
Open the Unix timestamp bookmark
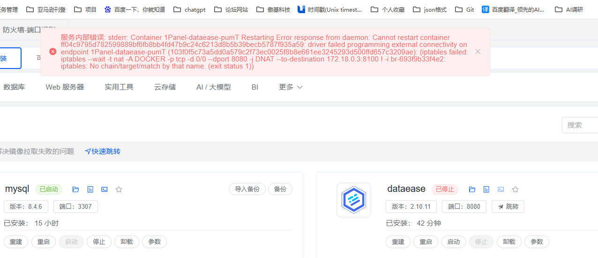tap(330, 9)
